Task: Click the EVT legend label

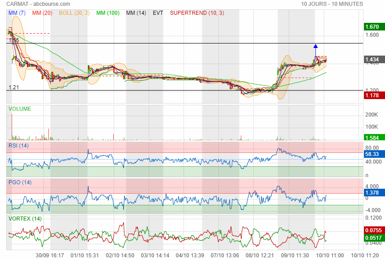Action: [x=158, y=13]
